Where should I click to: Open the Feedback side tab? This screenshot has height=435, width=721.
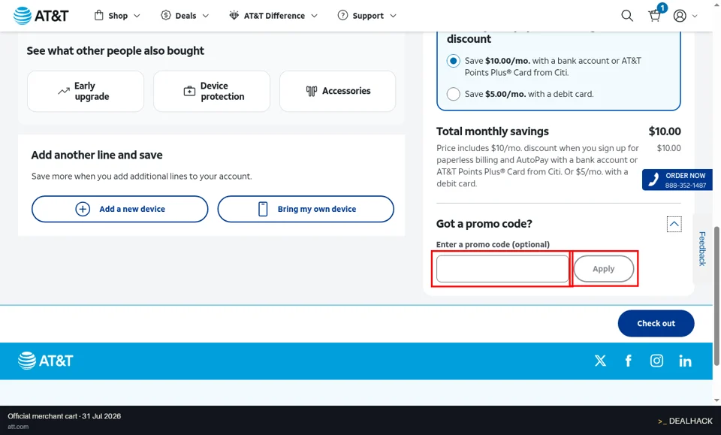click(702, 249)
